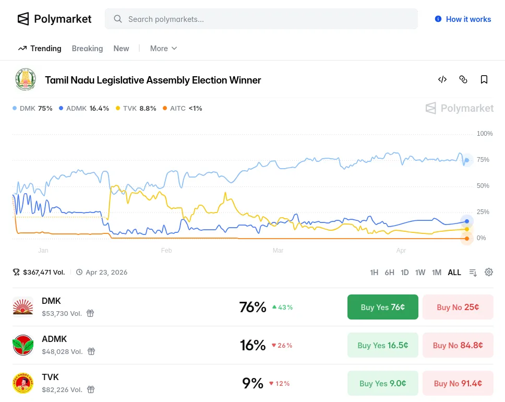The width and height of the screenshot is (505, 402).
Task: Click the DMK rewards gift icon
Action: click(x=90, y=313)
